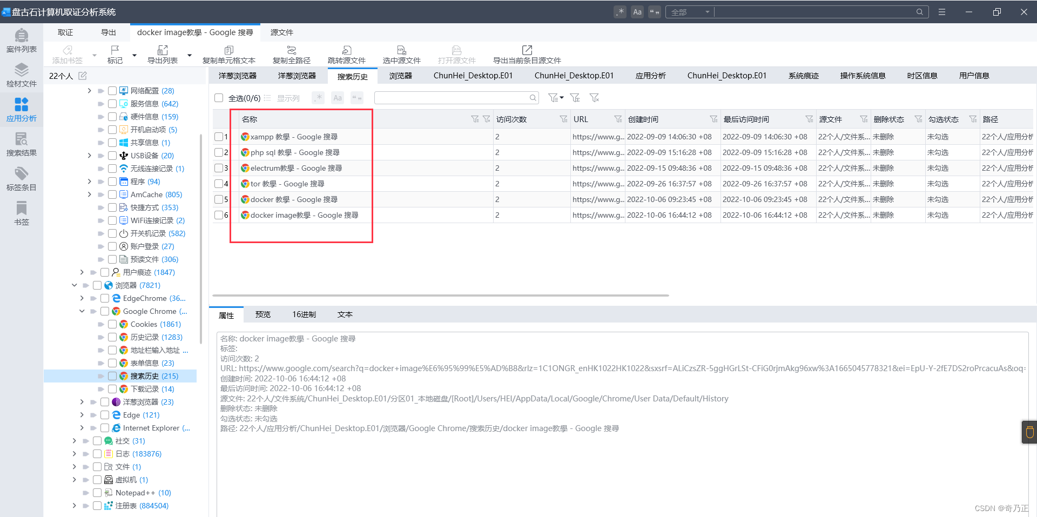Switch to the 16进制 tab
The image size is (1037, 517).
304,314
